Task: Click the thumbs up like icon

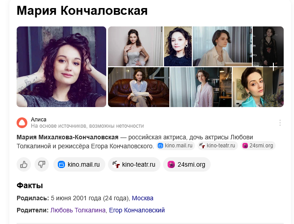Action: [x=24, y=164]
